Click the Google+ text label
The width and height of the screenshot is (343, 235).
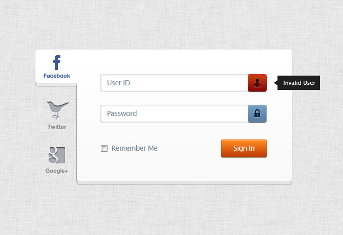tap(57, 171)
